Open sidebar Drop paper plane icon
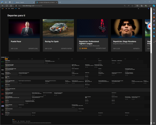The height and width of the screenshot is (125, 156). coord(154,32)
